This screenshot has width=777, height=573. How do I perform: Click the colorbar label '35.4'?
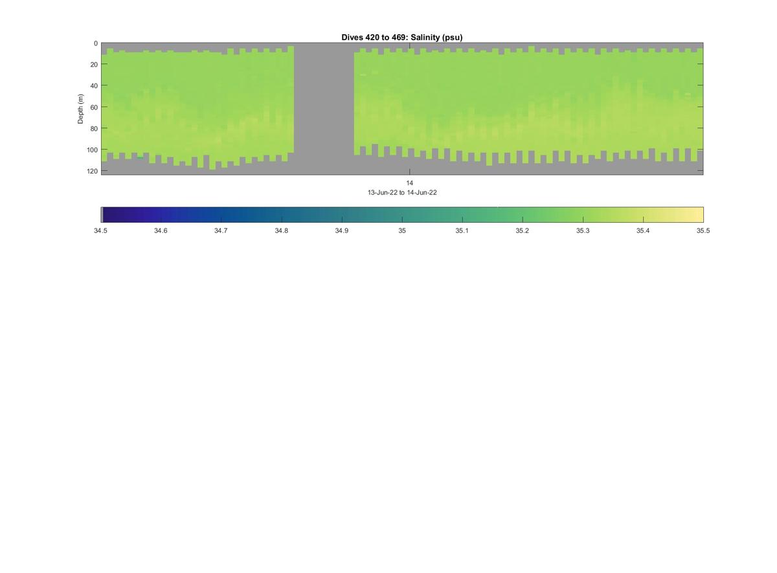pos(642,230)
